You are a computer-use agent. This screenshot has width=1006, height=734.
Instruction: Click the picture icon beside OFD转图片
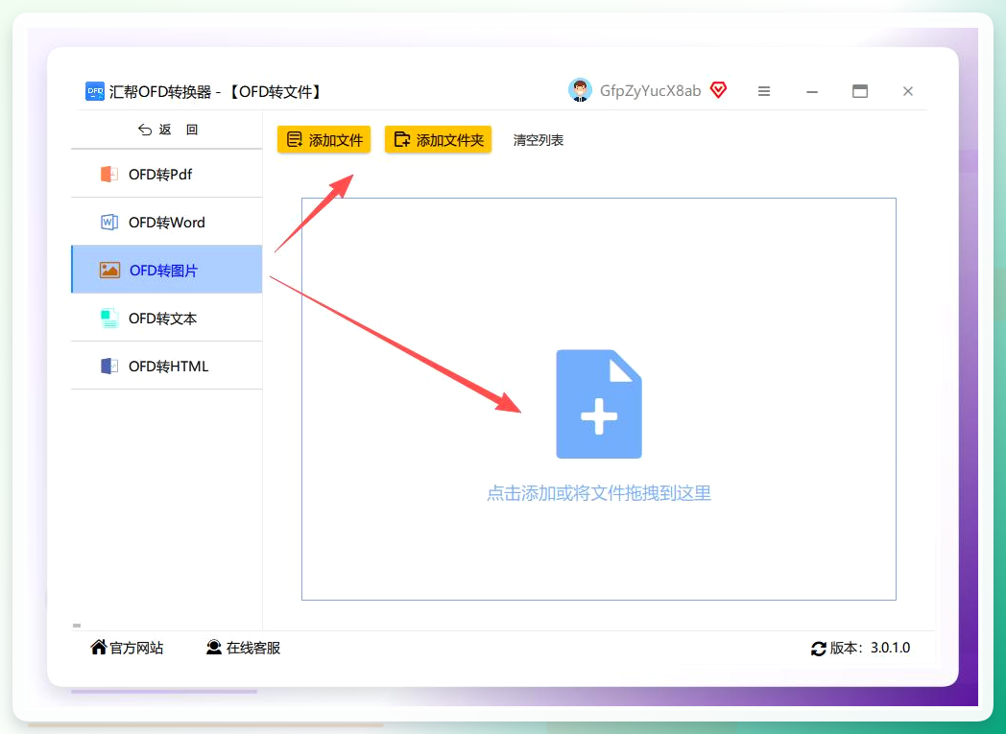pos(109,270)
